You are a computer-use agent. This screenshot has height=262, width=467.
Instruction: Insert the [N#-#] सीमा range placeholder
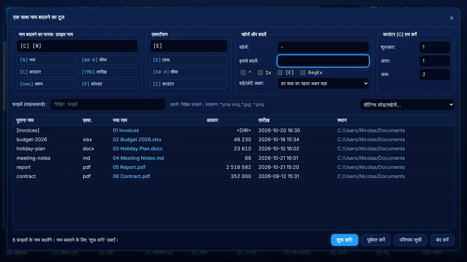pyautogui.click(x=108, y=60)
